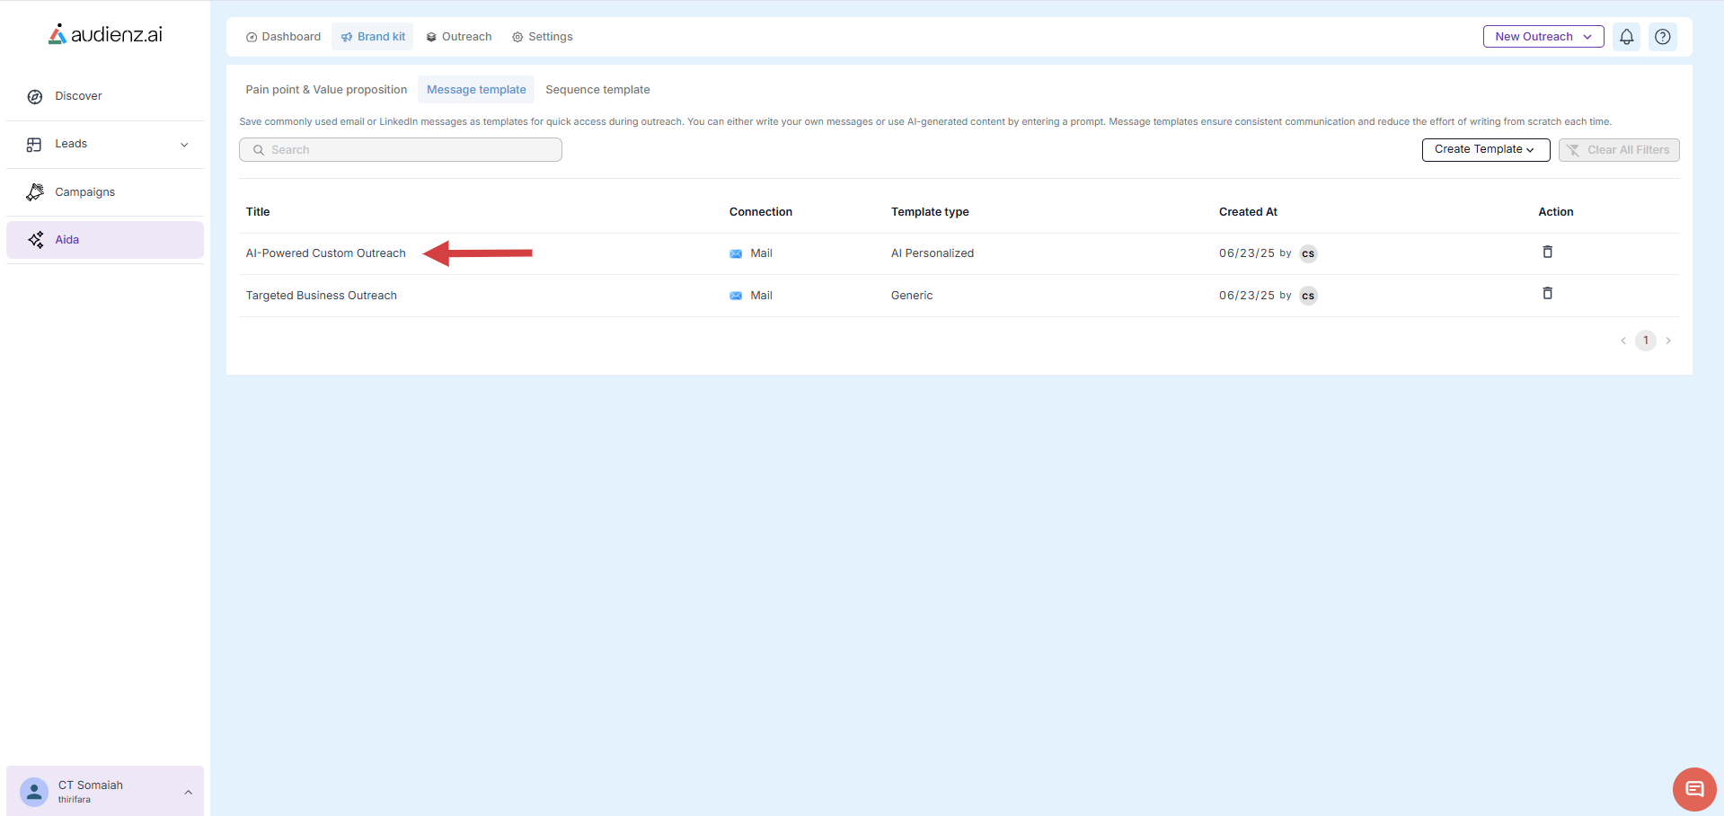
Task: Click the template Search field
Action: point(401,150)
